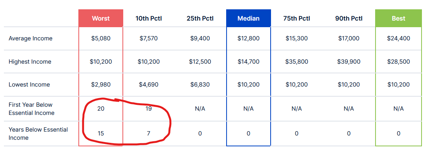This screenshot has width=427, height=151.
Task: Click Years Below Essential Income label
Action: pyautogui.click(x=38, y=134)
